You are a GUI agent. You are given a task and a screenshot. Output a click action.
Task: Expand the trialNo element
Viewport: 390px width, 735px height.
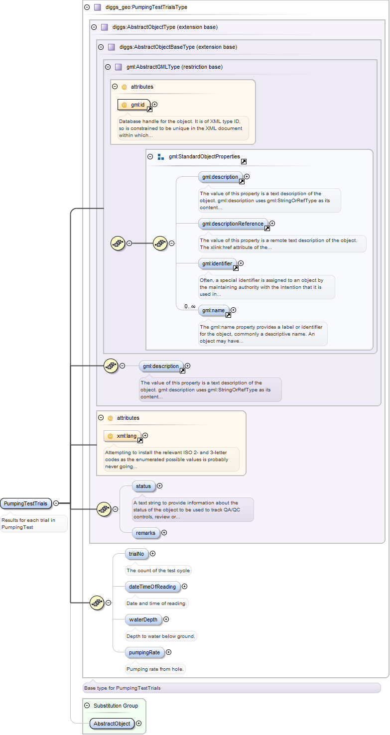coord(153,553)
